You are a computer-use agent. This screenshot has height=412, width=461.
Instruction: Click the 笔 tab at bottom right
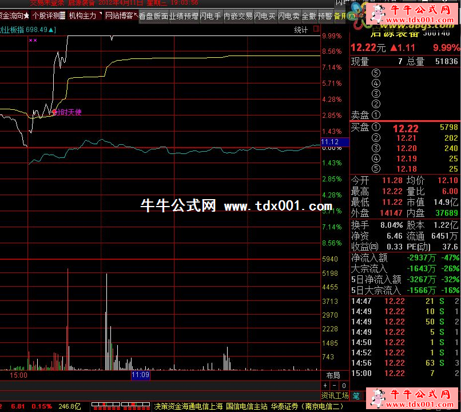tap(356, 395)
